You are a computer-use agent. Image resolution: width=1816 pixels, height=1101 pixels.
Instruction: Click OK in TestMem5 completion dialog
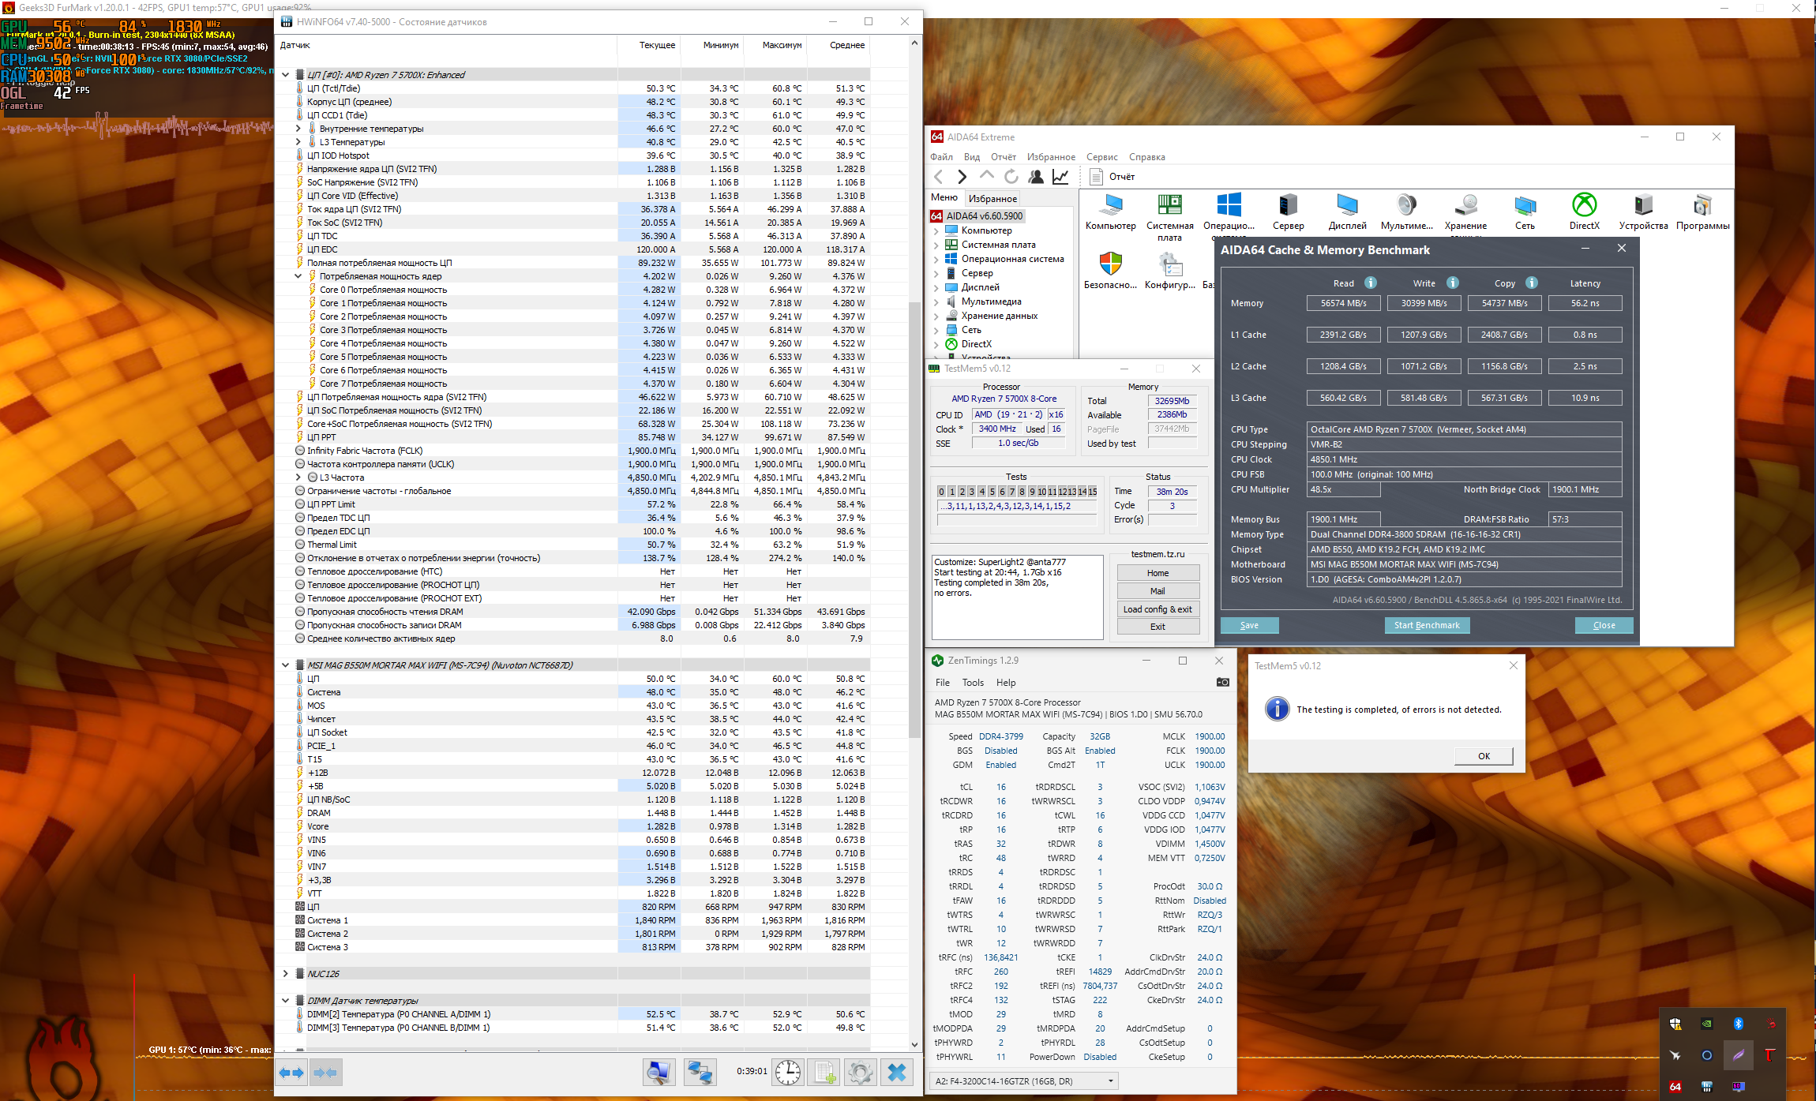pos(1484,756)
